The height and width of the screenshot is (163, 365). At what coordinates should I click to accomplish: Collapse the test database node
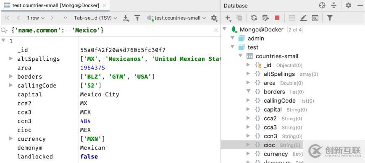[x=232, y=47]
